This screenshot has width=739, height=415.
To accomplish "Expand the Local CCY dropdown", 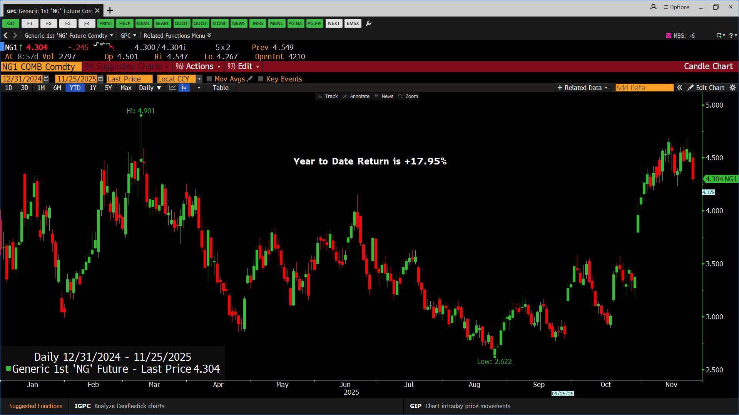I will click(x=199, y=79).
